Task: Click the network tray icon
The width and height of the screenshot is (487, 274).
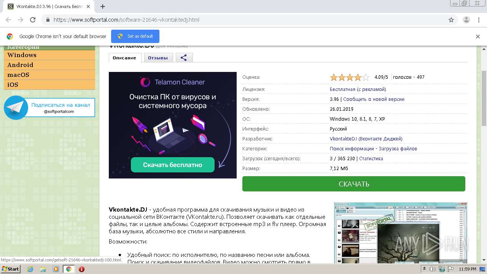Action: (x=442, y=269)
